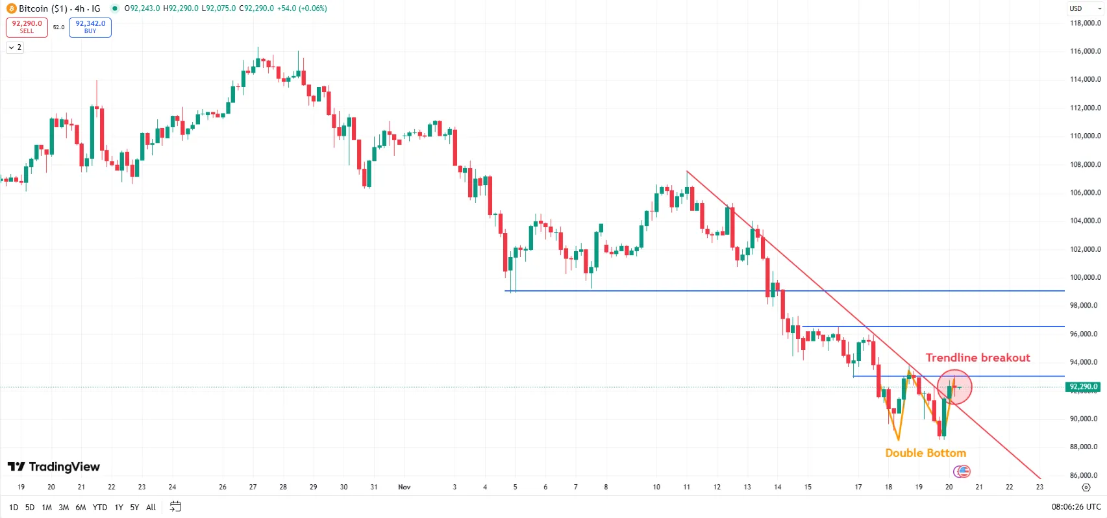Viewport: 1107px width, 518px height.
Task: Switch to the YTD range
Action: (x=100, y=507)
